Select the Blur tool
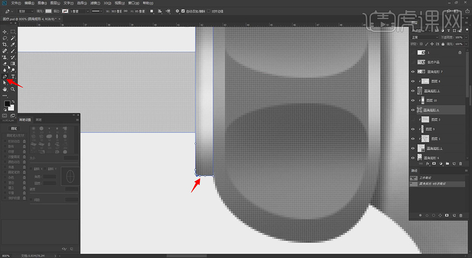 [4, 70]
